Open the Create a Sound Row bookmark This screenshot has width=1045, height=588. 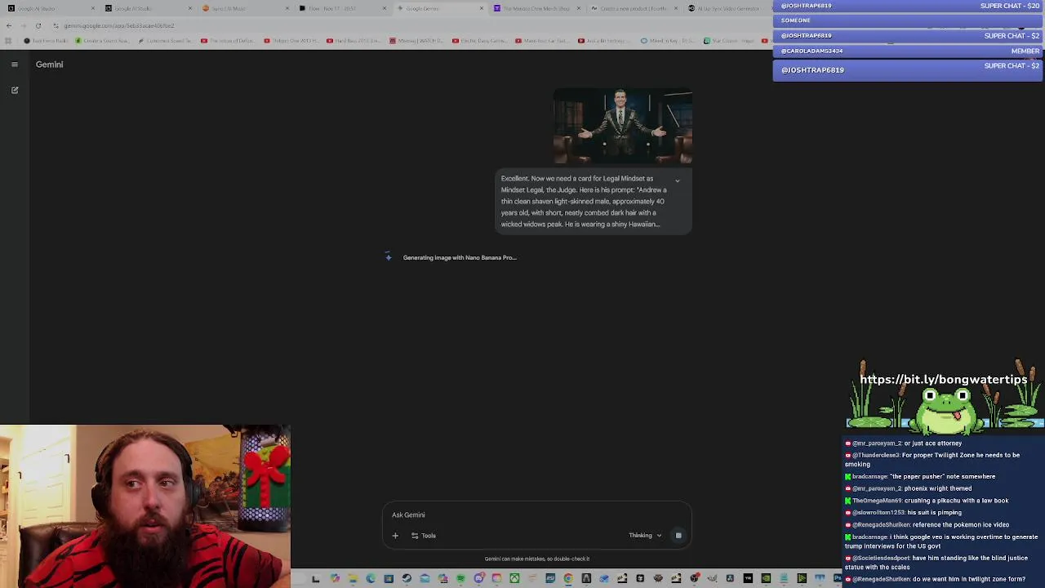[x=102, y=41]
